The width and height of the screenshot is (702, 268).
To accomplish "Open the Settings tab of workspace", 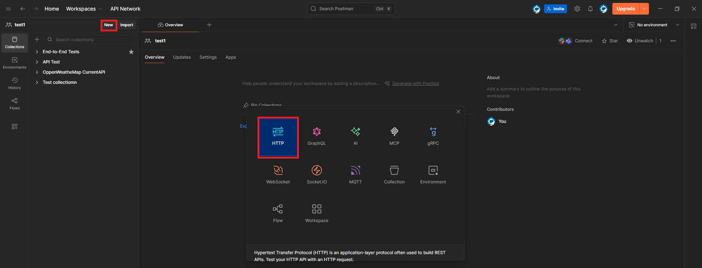I will [208, 57].
